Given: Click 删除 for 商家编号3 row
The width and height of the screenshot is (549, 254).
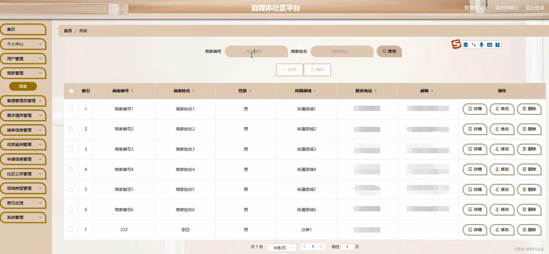Looking at the screenshot, I should tap(529, 149).
